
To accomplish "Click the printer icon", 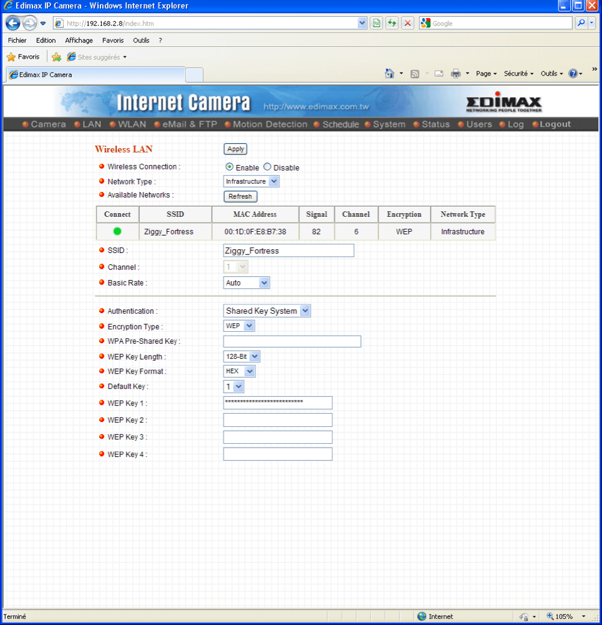I will (455, 74).
